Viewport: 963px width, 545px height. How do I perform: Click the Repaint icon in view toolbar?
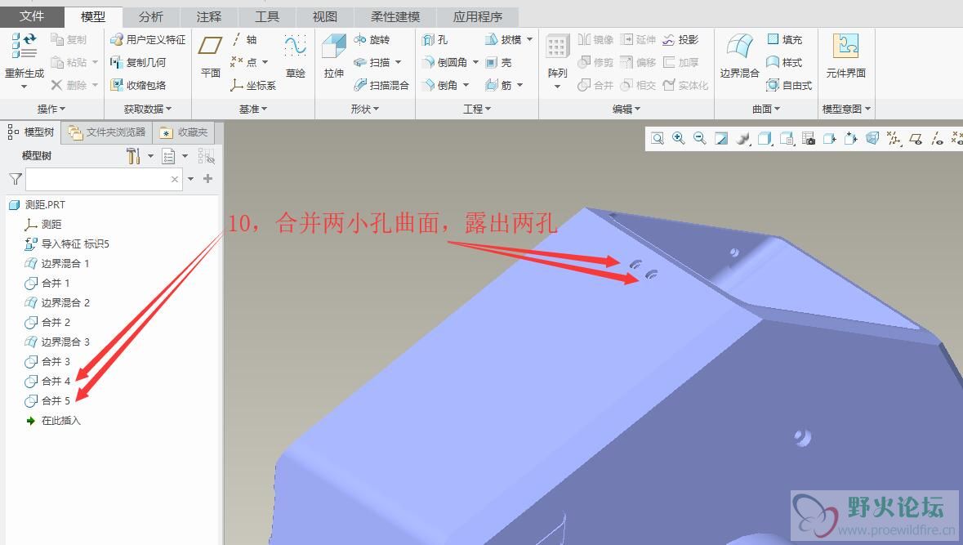[721, 139]
